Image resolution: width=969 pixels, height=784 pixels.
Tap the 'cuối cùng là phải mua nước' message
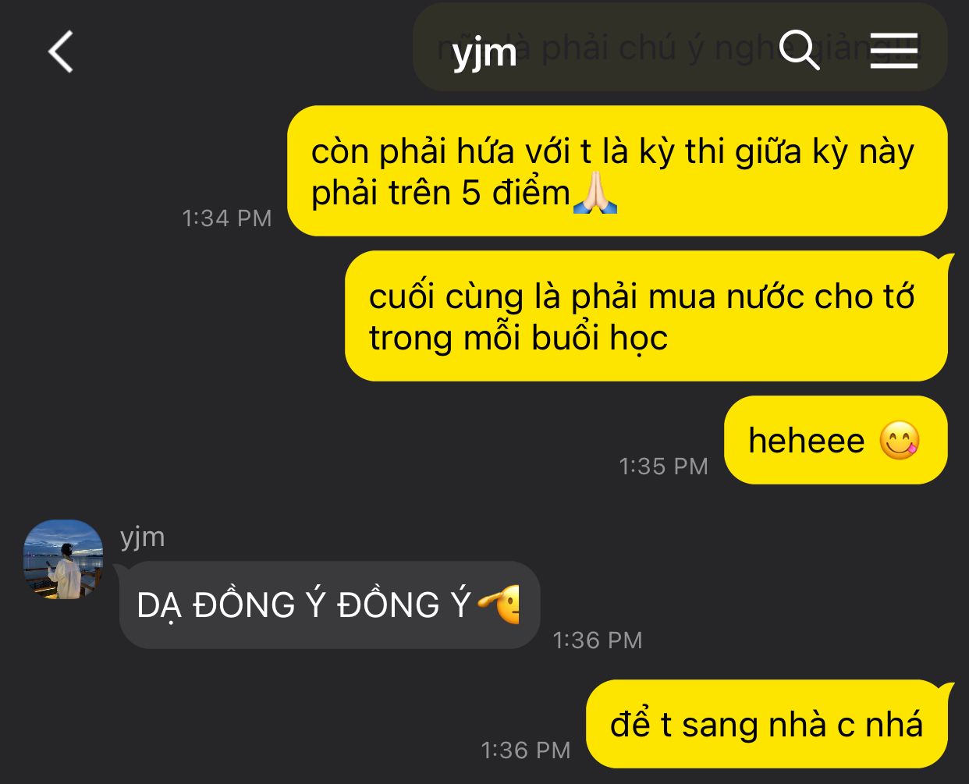[x=646, y=316]
